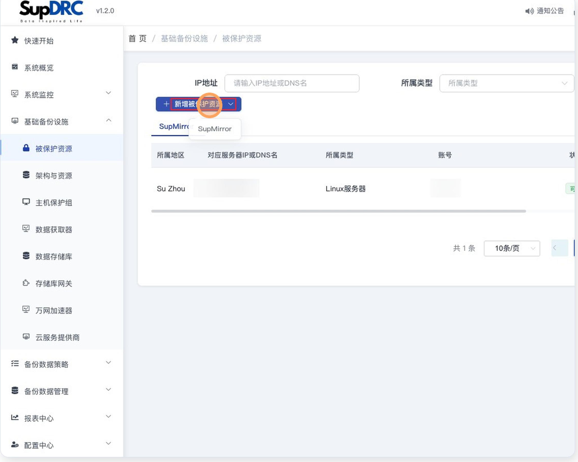
Task: Click the 对应服务器IP或DNS名 column header
Action: point(242,155)
